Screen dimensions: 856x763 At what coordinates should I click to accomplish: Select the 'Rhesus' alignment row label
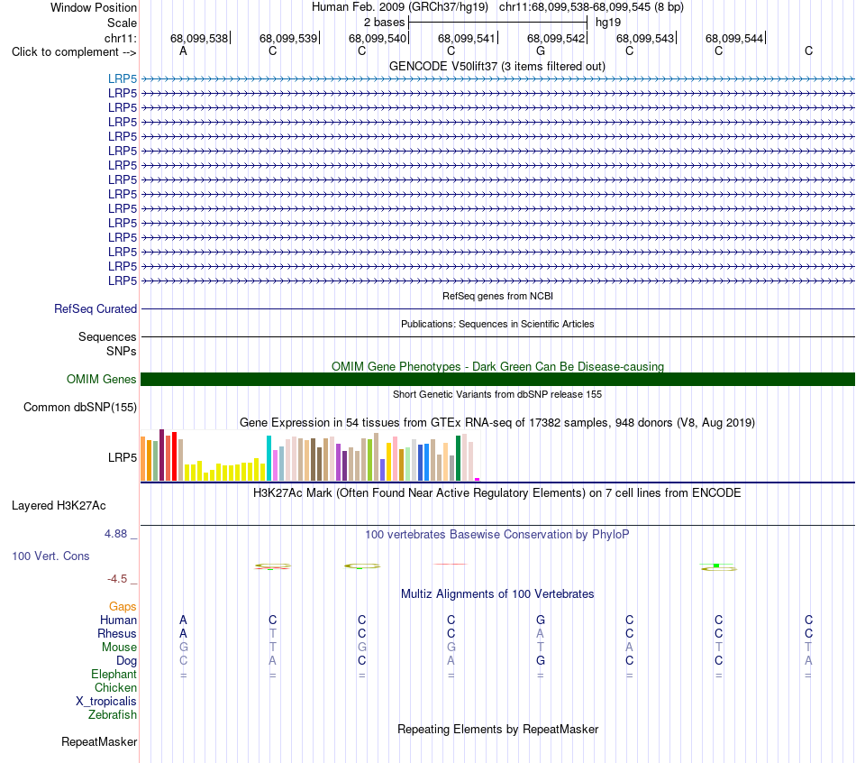pos(117,634)
